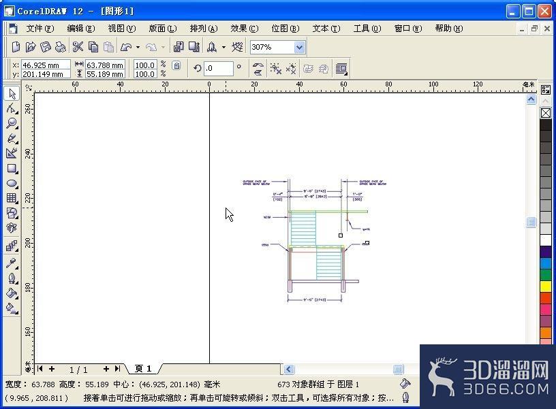Select the Smart Drawing tool
The width and height of the screenshot is (556, 409).
tap(12, 153)
